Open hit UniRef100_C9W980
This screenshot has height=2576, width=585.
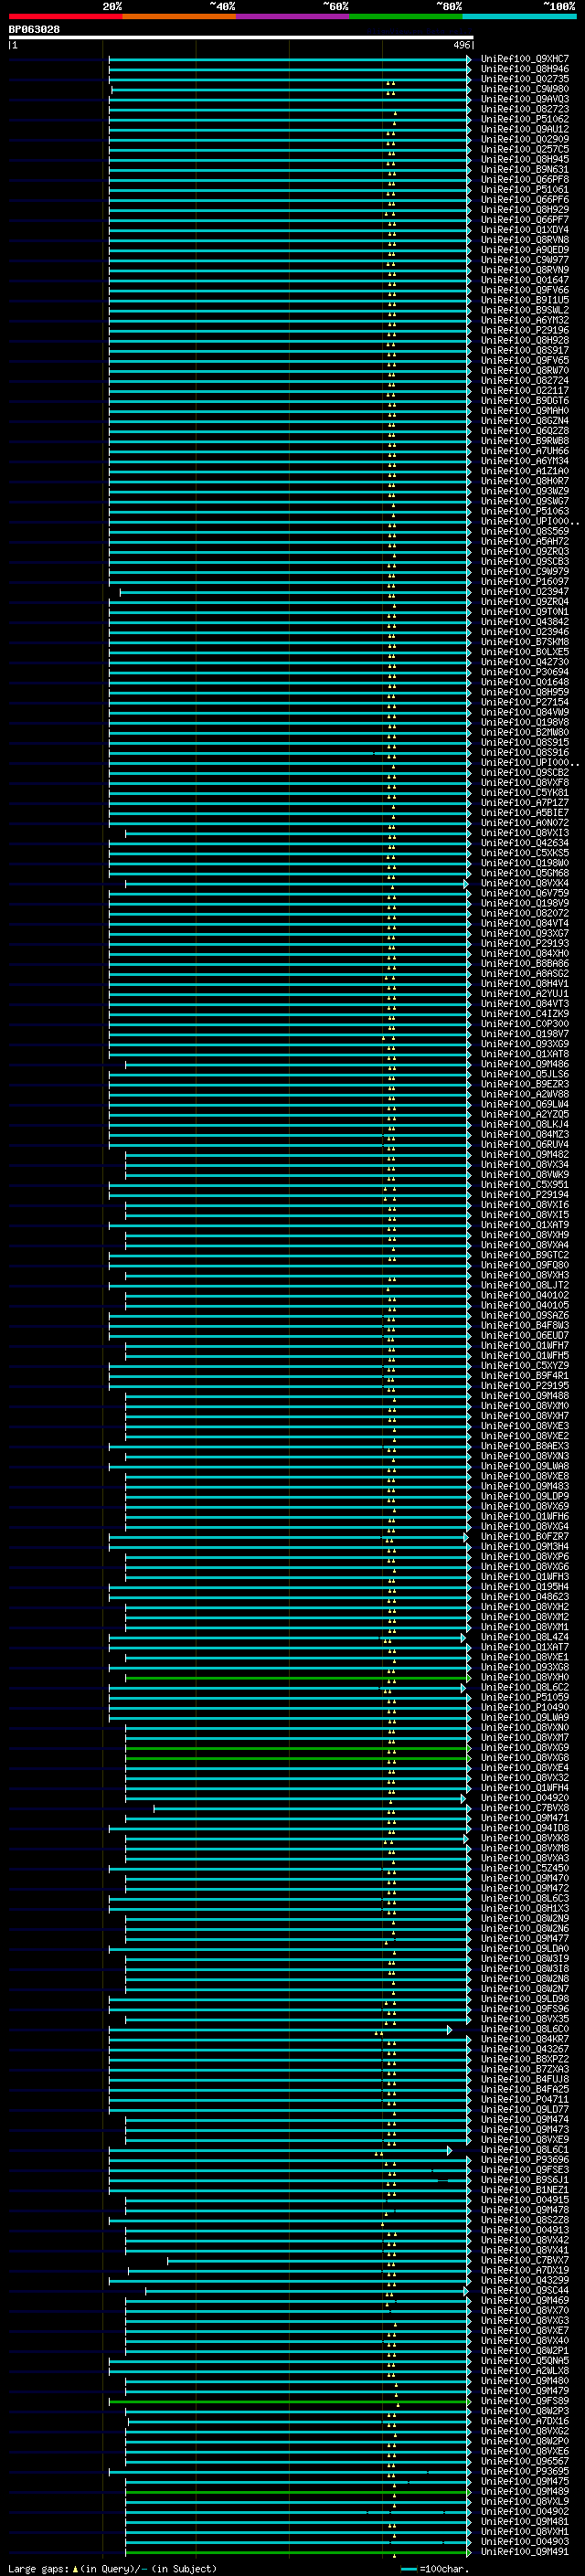(525, 89)
